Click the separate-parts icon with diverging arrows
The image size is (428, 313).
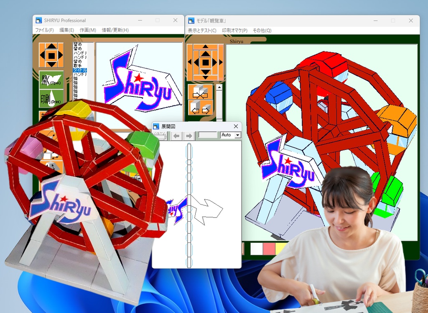coord(200,108)
